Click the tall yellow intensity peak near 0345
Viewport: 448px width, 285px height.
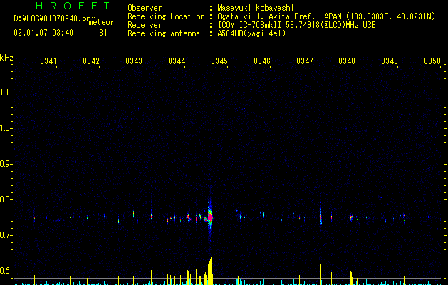210,271
